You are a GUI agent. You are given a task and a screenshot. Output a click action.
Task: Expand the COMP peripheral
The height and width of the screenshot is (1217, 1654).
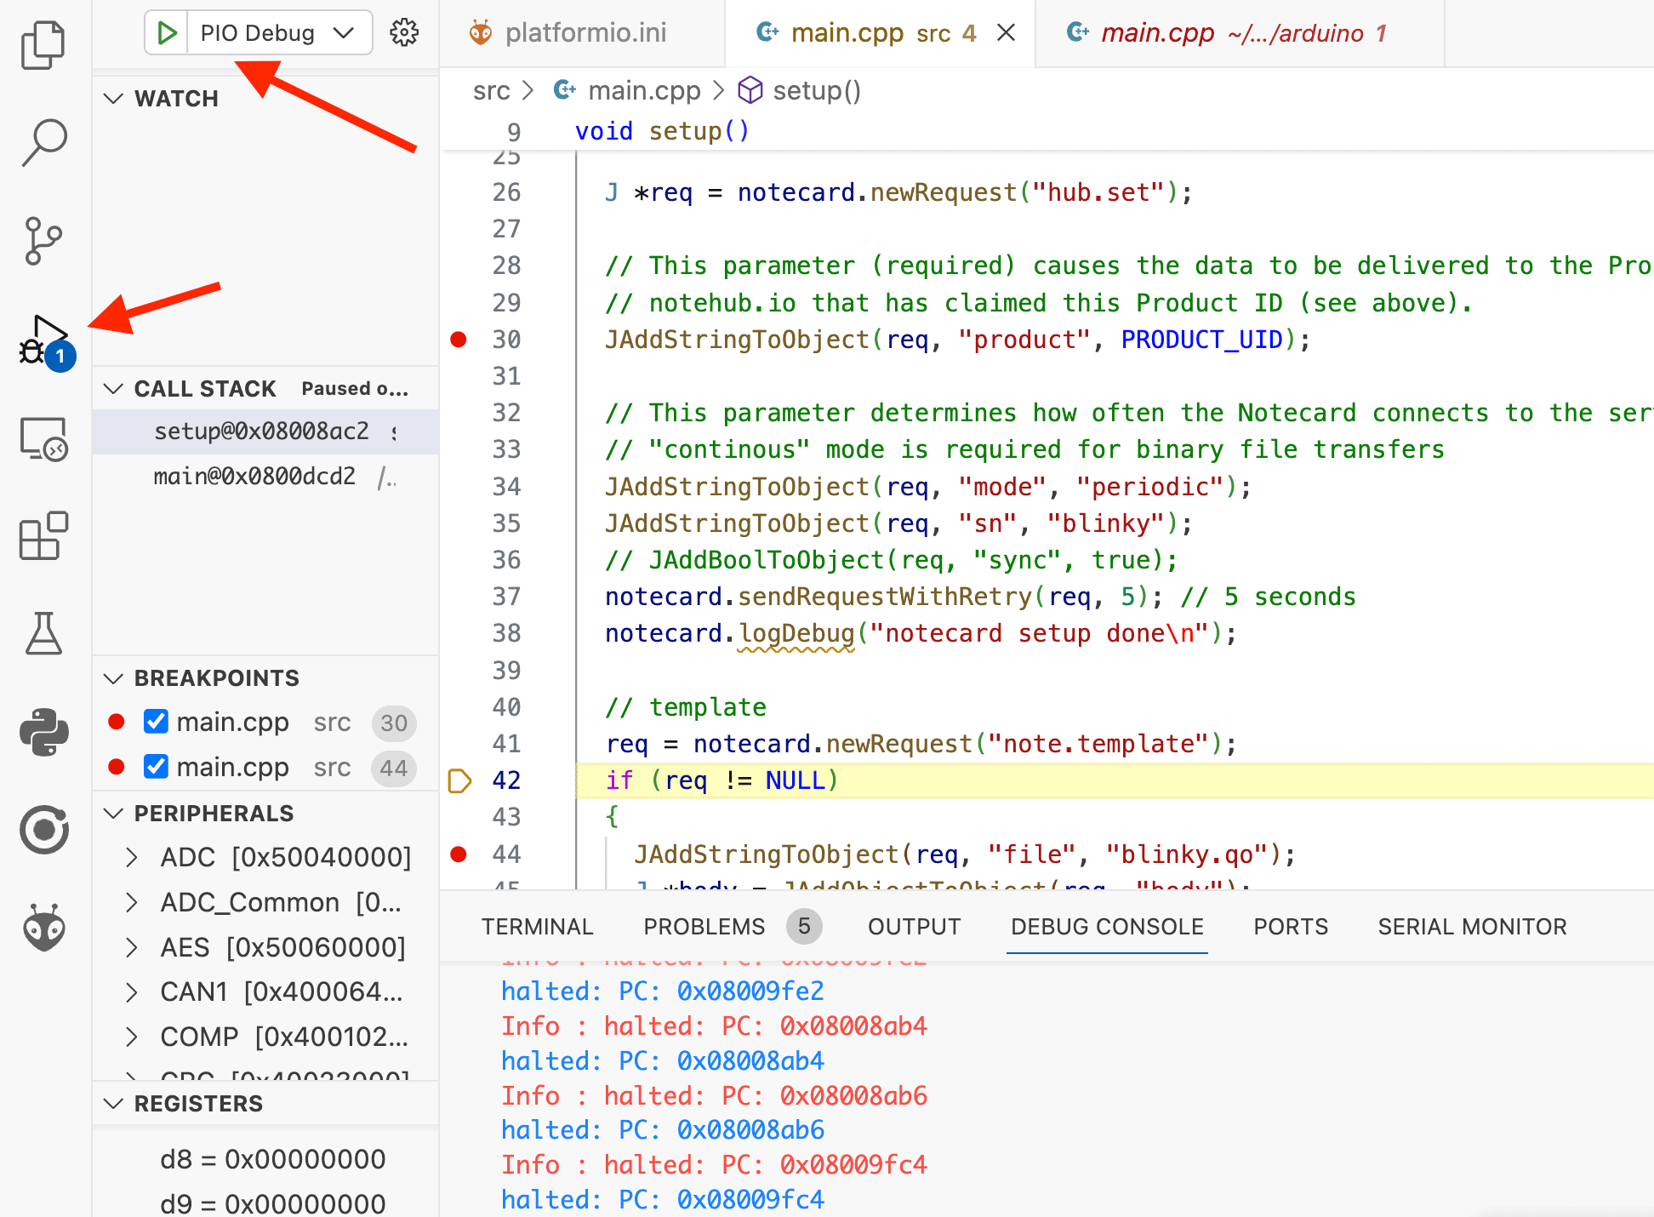point(132,1037)
